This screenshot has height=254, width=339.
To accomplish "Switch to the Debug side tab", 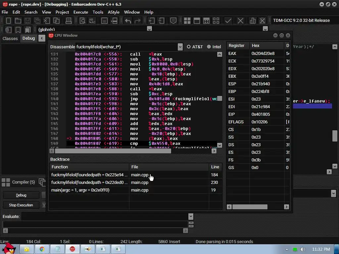I will (x=28, y=38).
